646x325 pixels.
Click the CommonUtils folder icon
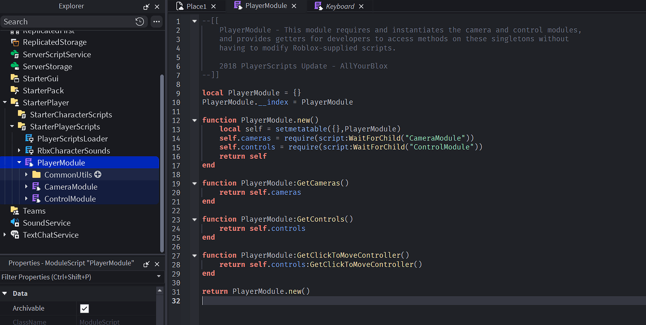[x=36, y=175]
